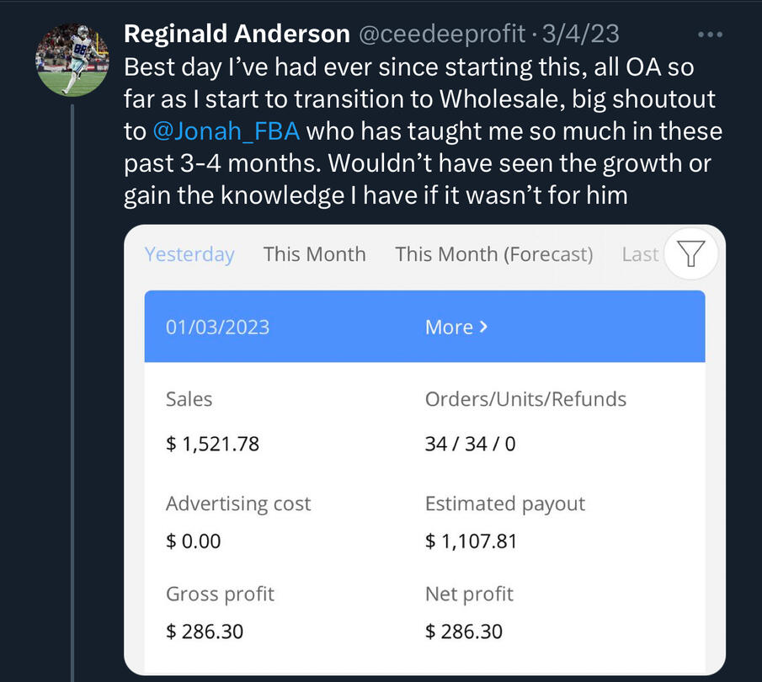The image size is (762, 682).
Task: Click the Advertising cost $ 0.00 value
Action: [x=194, y=541]
